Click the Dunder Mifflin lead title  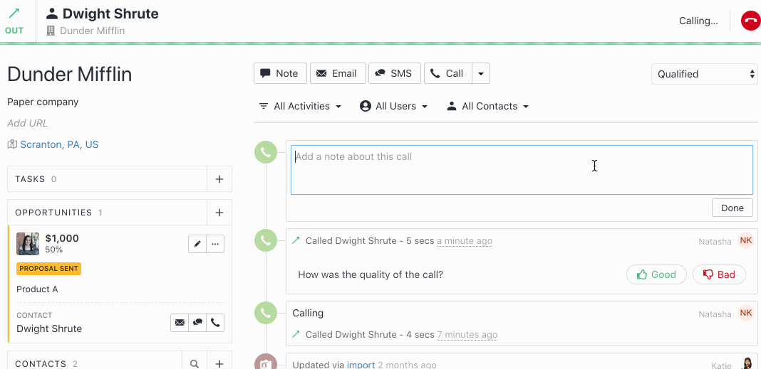pyautogui.click(x=69, y=75)
